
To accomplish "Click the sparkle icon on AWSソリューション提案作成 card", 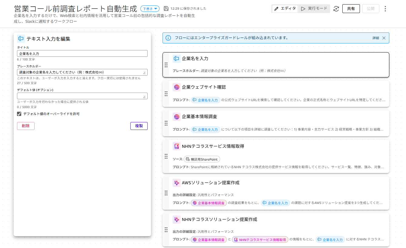I will 176,183.
